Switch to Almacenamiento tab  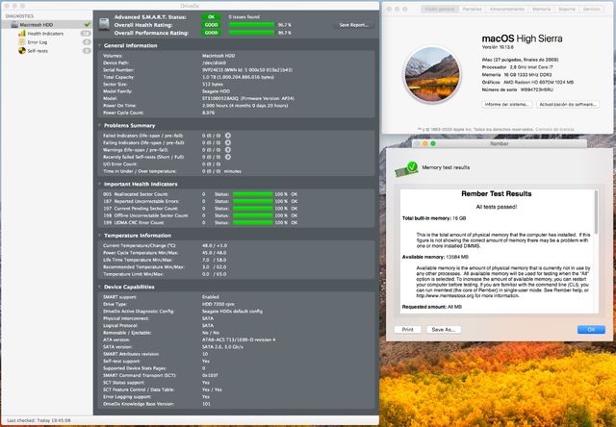click(507, 9)
